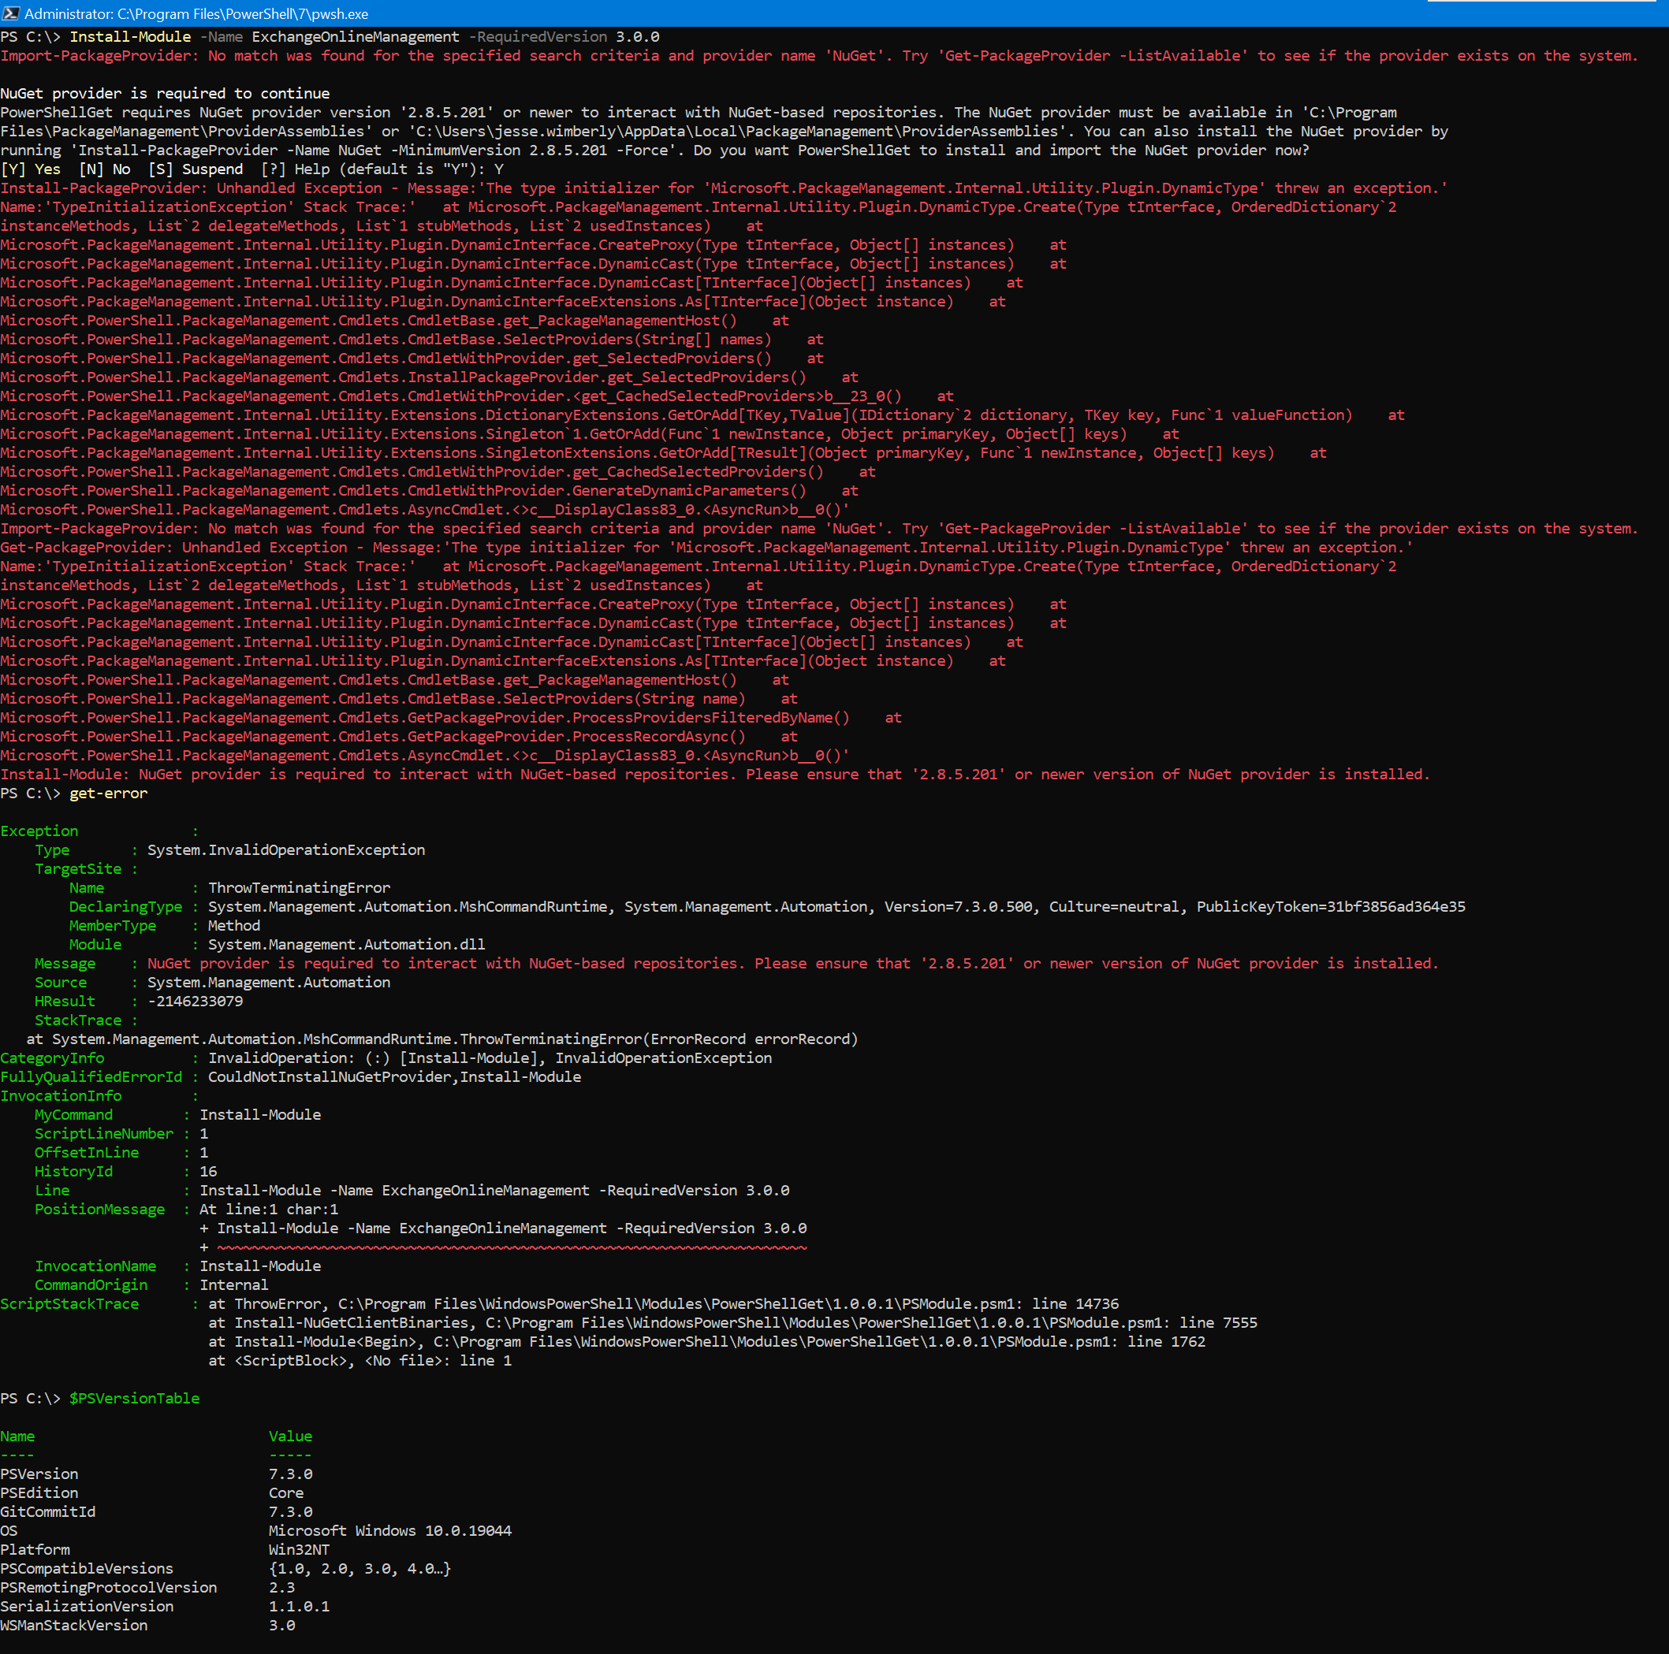This screenshot has height=1654, width=1669.
Task: Click the PSVersion row value 7.3.0
Action: (290, 1474)
